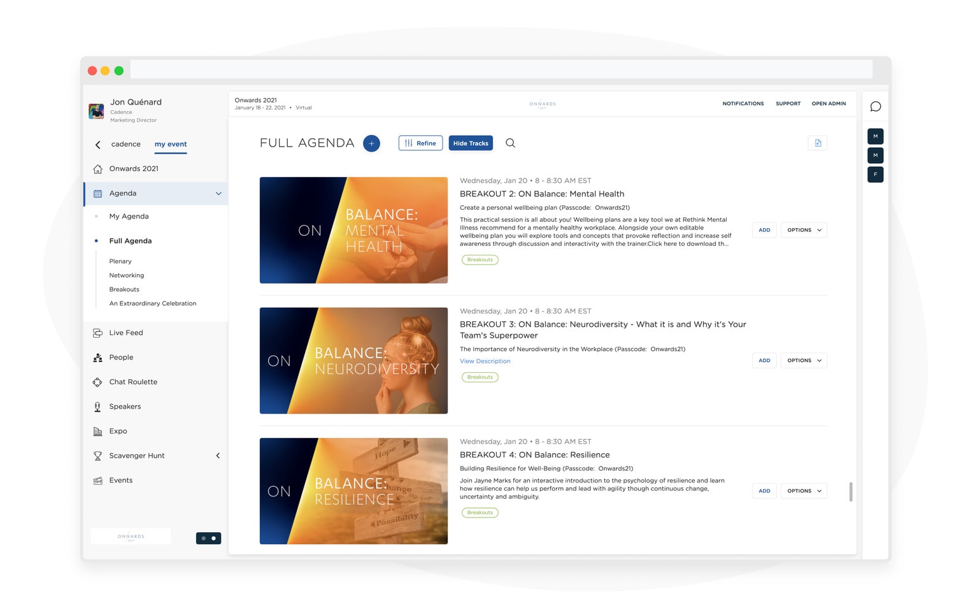The width and height of the screenshot is (968, 615).
Task: Open NOTIFICATIONS in top bar
Action: pos(743,104)
